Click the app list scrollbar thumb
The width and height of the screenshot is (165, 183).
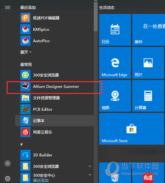point(96,16)
